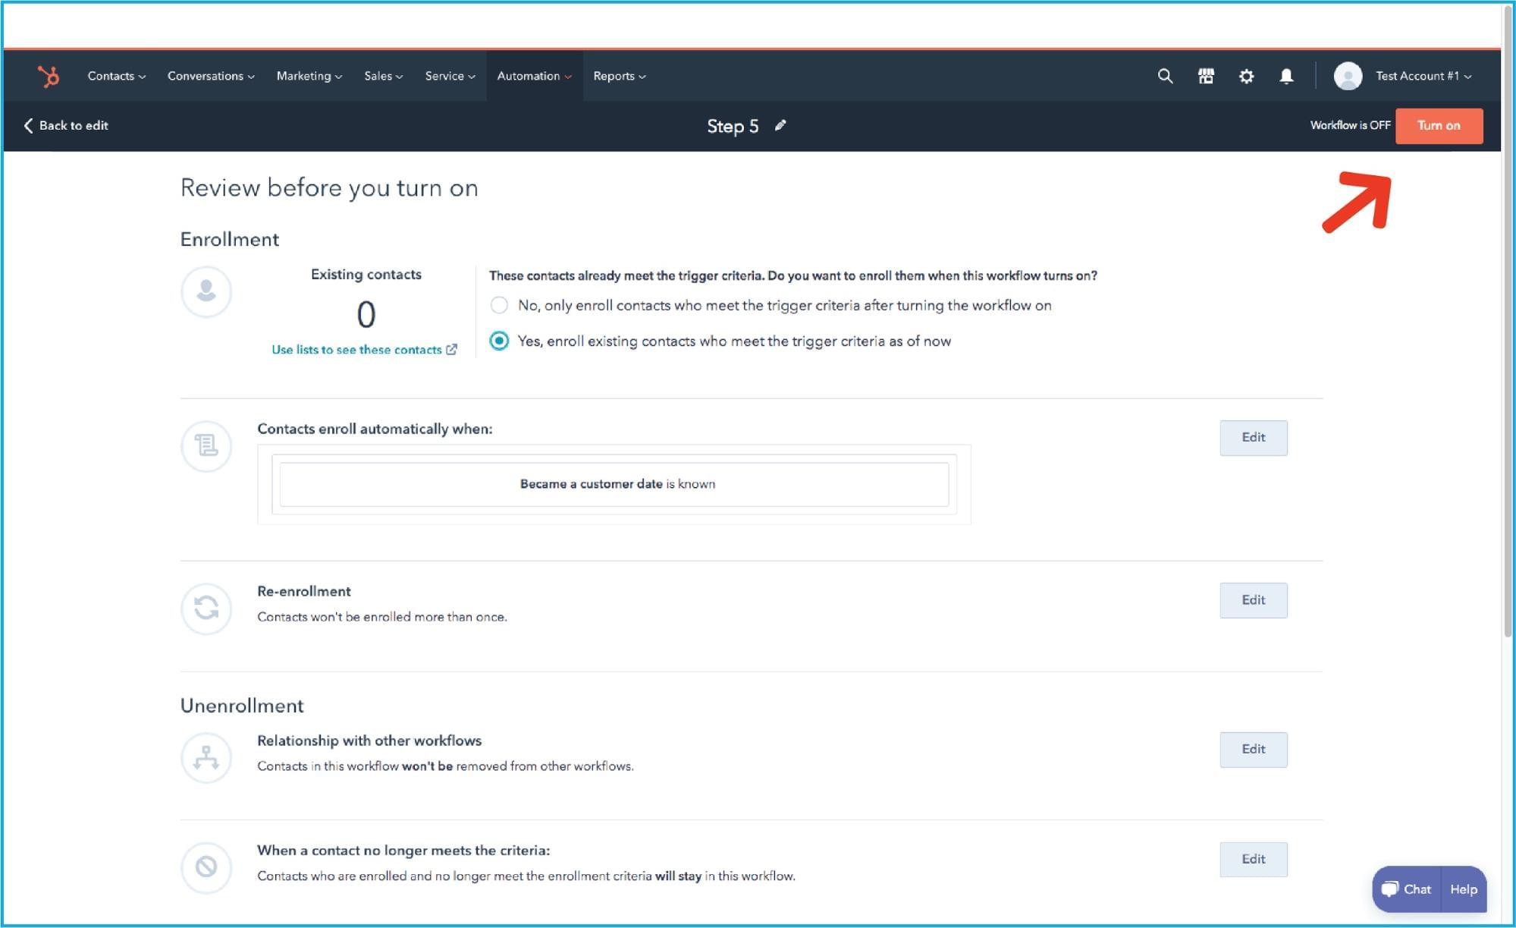Click the 'Enrollment' section heading
The width and height of the screenshot is (1516, 928).
230,239
